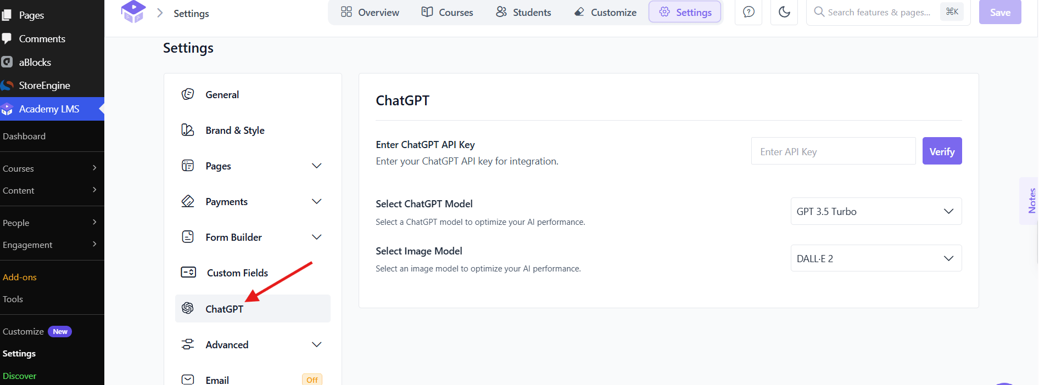Viewport: 1039px width, 385px height.
Task: Click the aBlocks sidebar icon
Action: coord(7,62)
